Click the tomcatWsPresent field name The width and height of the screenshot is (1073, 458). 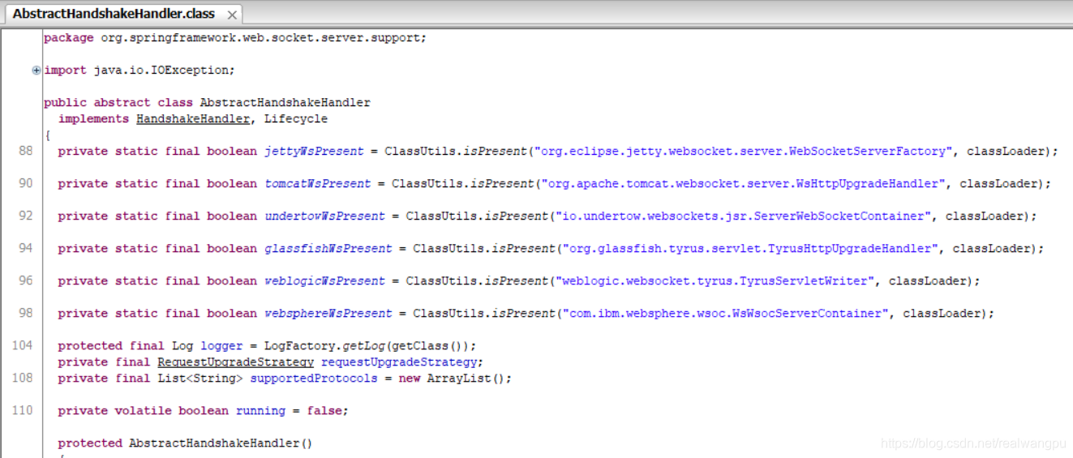(318, 184)
